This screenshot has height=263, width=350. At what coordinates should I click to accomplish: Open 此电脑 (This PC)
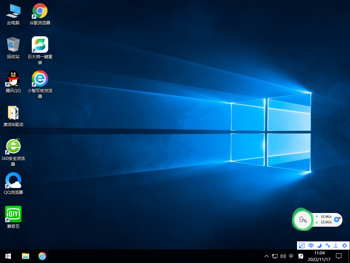13,11
